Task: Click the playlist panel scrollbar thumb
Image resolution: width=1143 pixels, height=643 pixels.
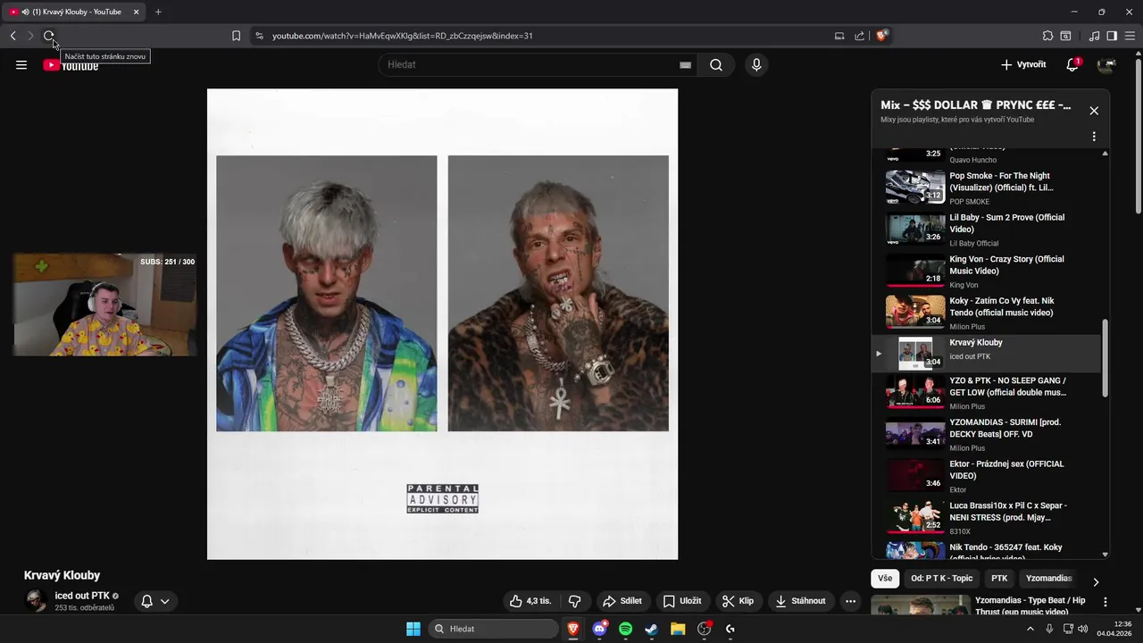Action: pyautogui.click(x=1105, y=358)
